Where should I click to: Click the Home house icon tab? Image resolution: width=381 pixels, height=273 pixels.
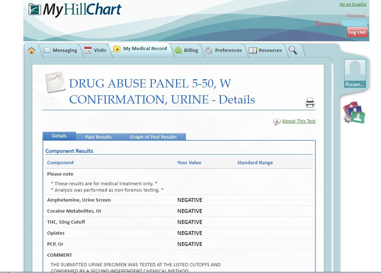[x=32, y=50]
